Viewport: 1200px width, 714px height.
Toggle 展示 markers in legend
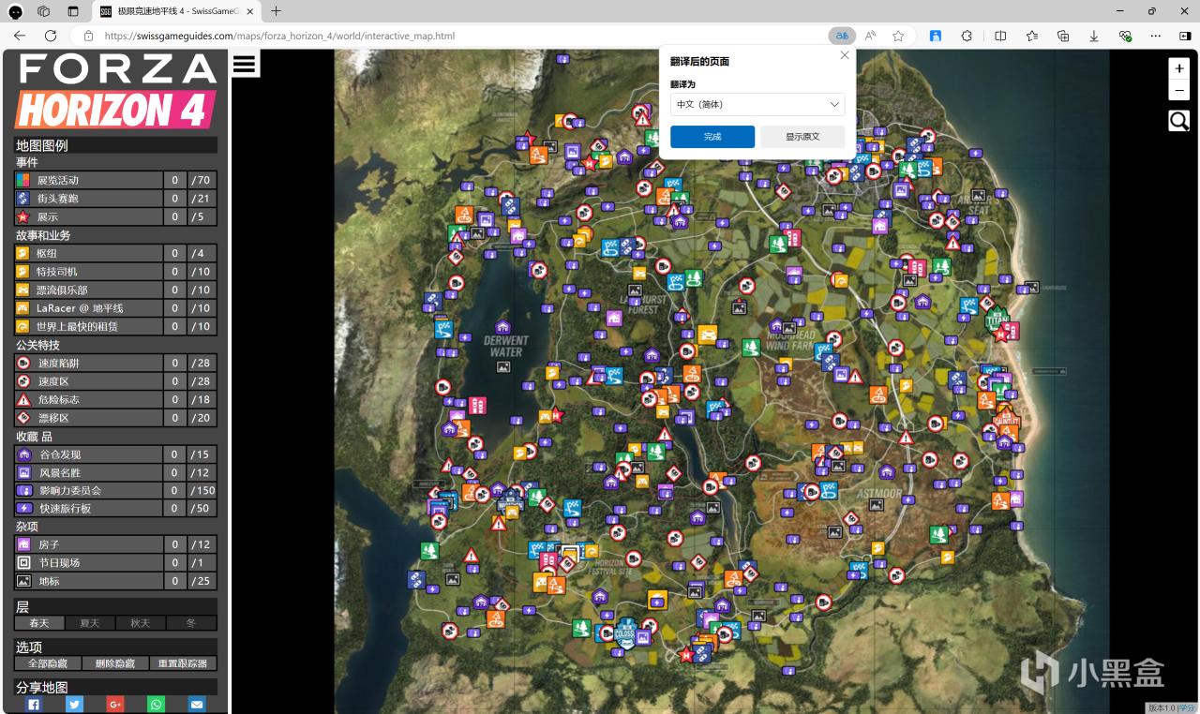coord(115,216)
